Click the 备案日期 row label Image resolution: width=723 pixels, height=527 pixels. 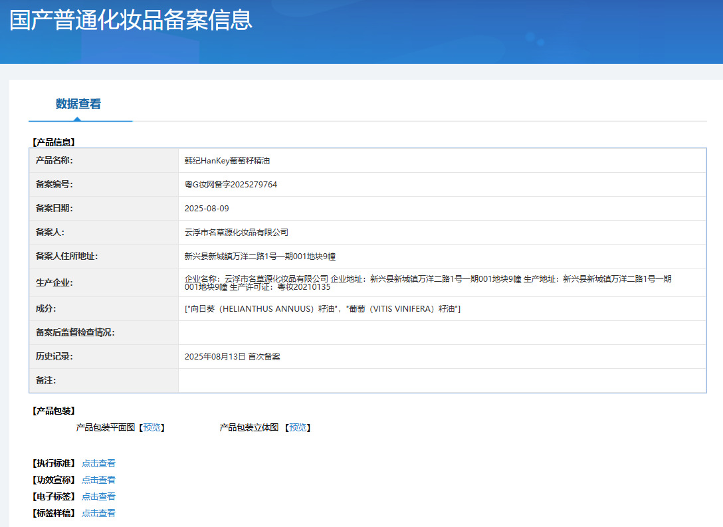coord(54,209)
